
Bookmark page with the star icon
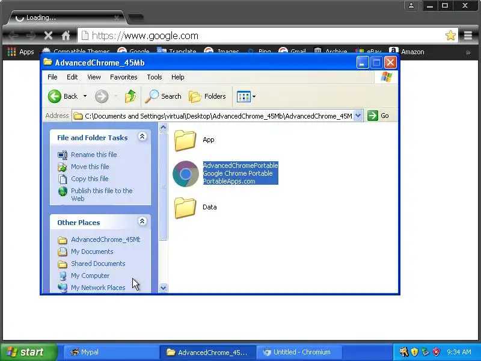point(450,35)
